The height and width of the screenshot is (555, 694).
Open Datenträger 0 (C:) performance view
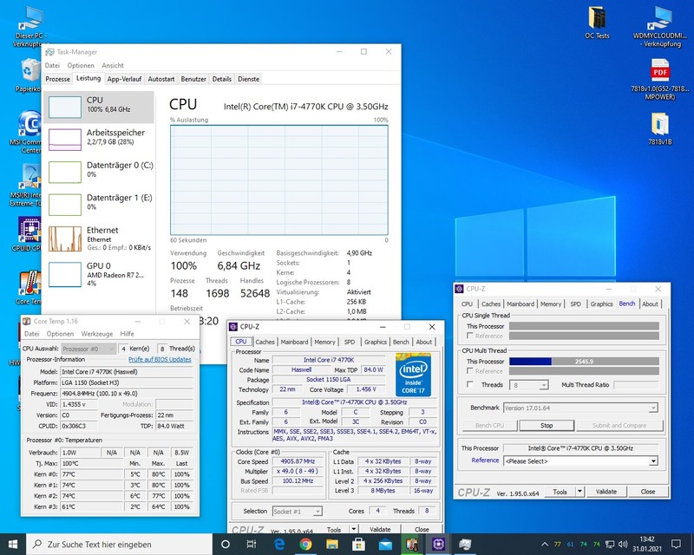pyautogui.click(x=99, y=172)
